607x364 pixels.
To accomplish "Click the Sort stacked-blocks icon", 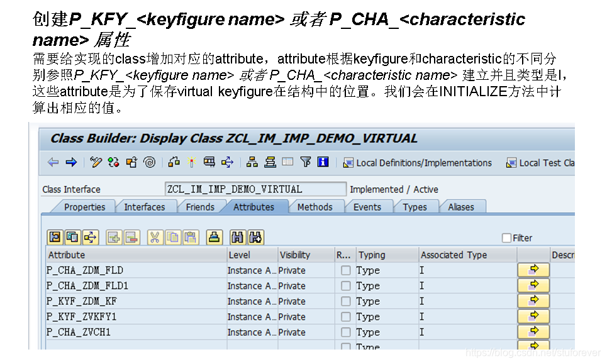I will pyautogui.click(x=214, y=237).
